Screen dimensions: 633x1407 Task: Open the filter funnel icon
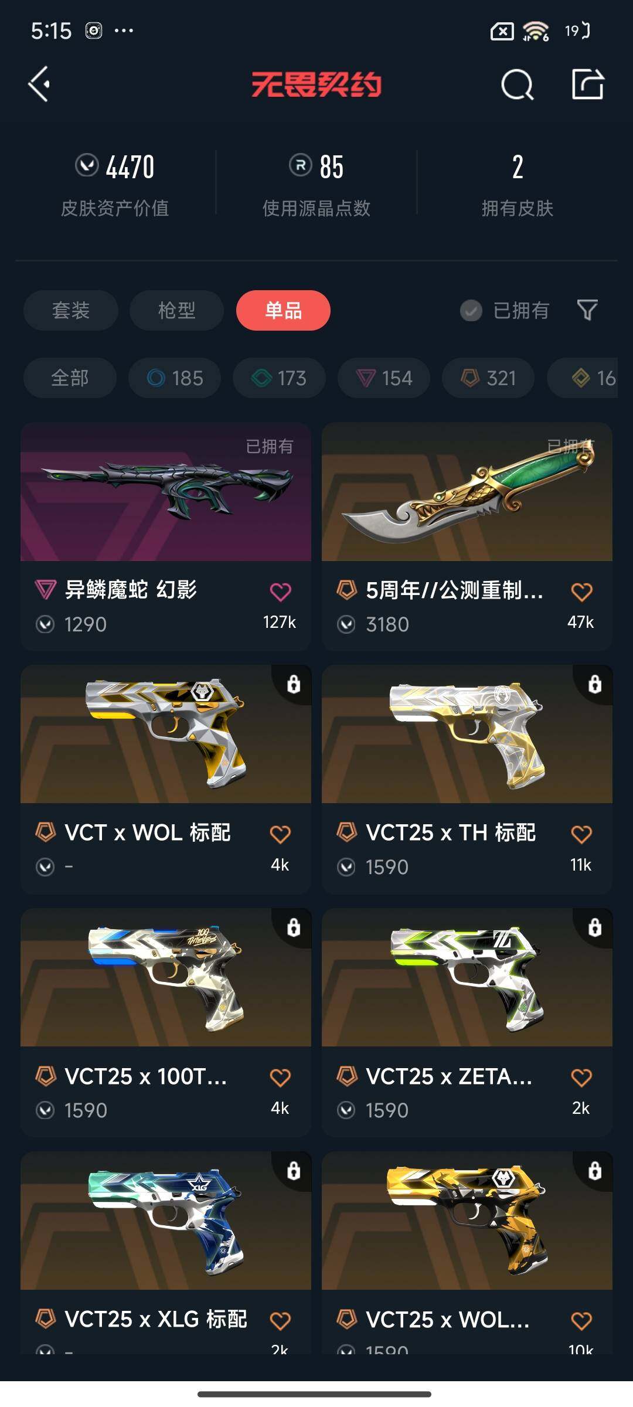click(587, 310)
